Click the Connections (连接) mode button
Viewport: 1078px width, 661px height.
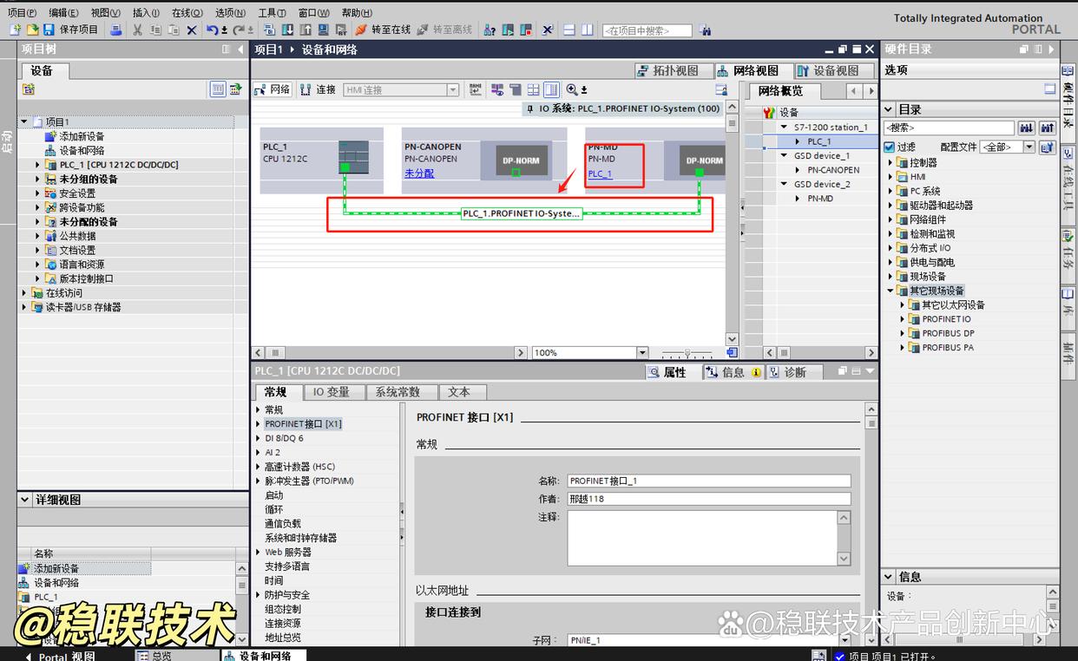tap(318, 89)
